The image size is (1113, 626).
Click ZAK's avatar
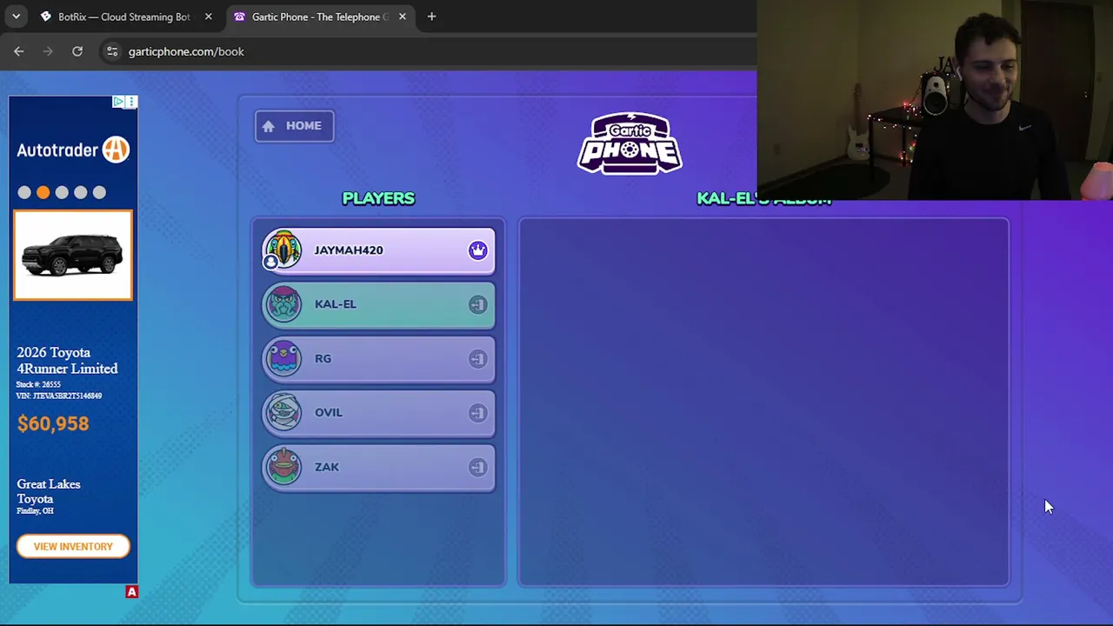tap(283, 467)
